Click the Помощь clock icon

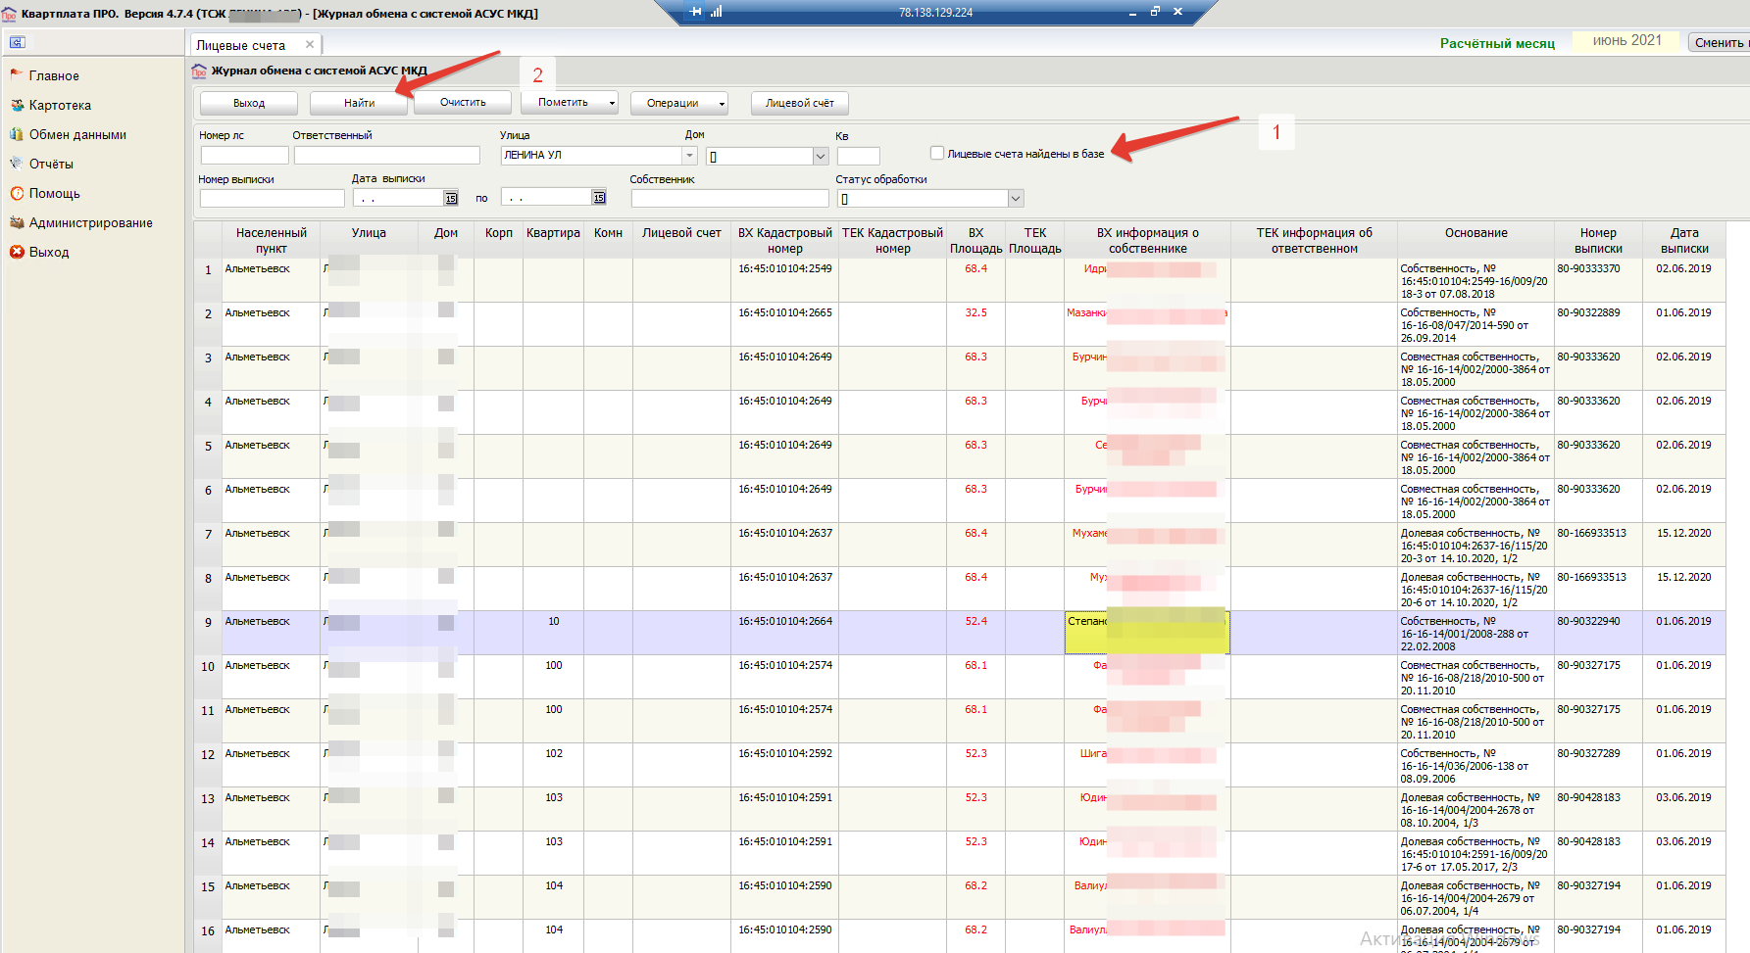[x=17, y=193]
